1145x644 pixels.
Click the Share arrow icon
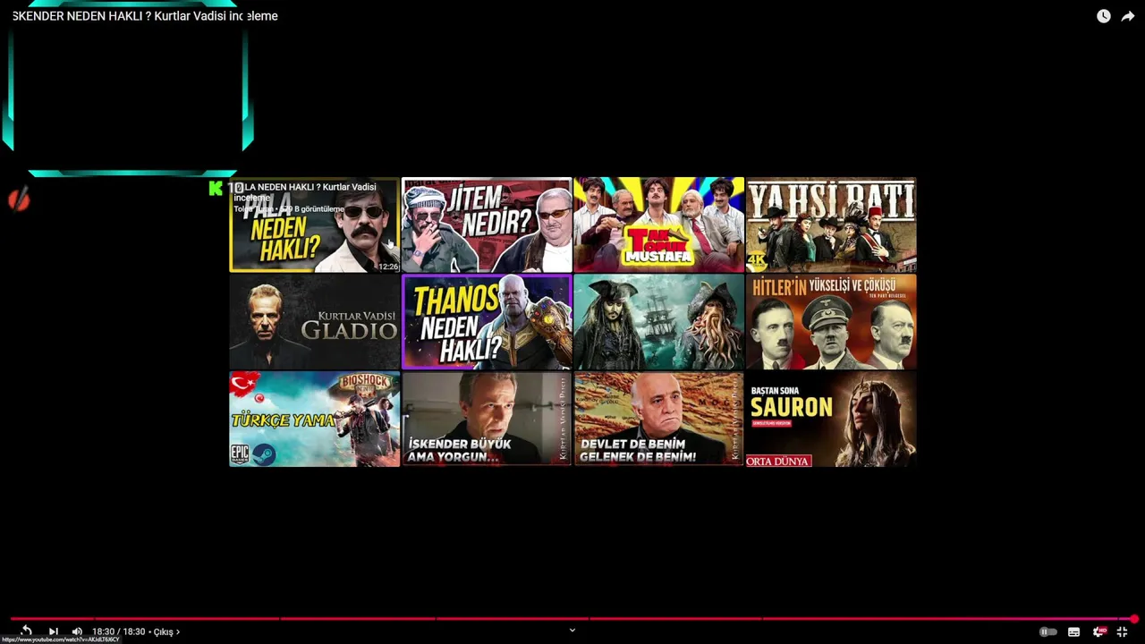click(1128, 16)
